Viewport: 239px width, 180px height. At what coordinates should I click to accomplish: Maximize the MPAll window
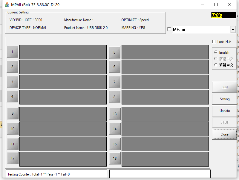tap(216, 4)
